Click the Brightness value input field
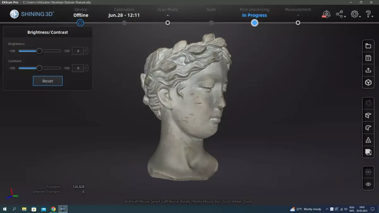This screenshot has height=213, width=379. pyautogui.click(x=78, y=51)
